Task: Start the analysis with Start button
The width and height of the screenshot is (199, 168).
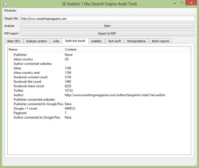Action: [x=107, y=26]
